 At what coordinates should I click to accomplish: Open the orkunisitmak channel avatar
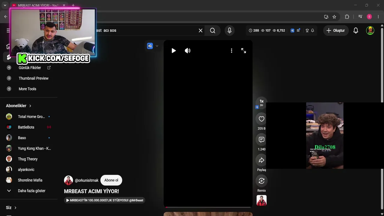[68, 180]
